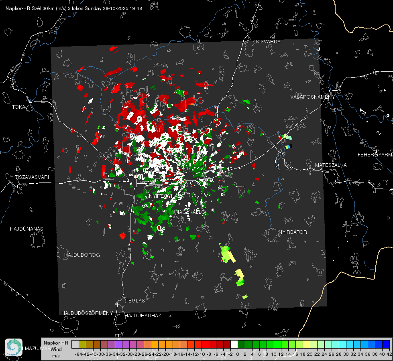This screenshot has width=393, height=361.
Task: Click the HAJDÚNÁNÁS town label
Action: (x=26, y=229)
